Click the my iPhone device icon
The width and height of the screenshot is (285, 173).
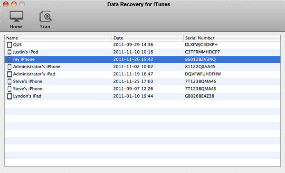[9, 59]
